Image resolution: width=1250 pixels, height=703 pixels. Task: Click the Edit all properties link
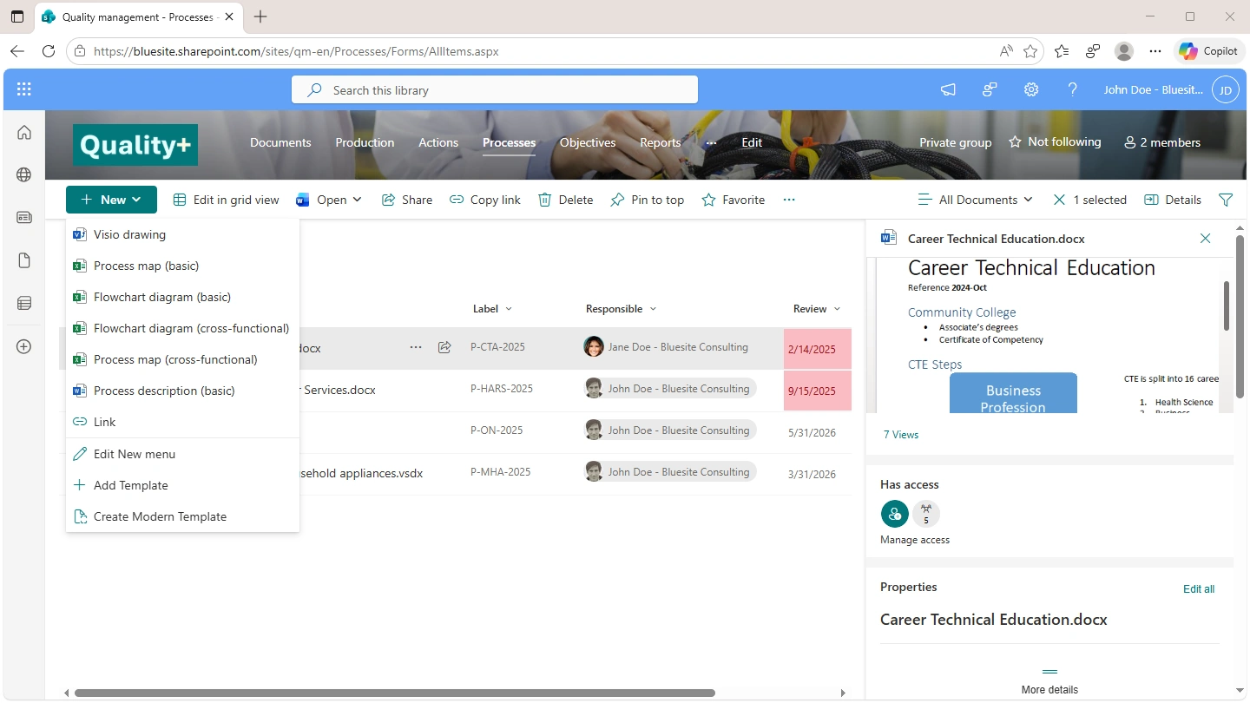tap(1198, 588)
